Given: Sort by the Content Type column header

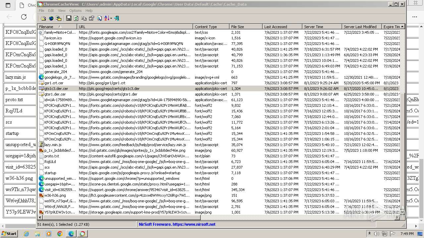Looking at the screenshot, I should 211,27.
